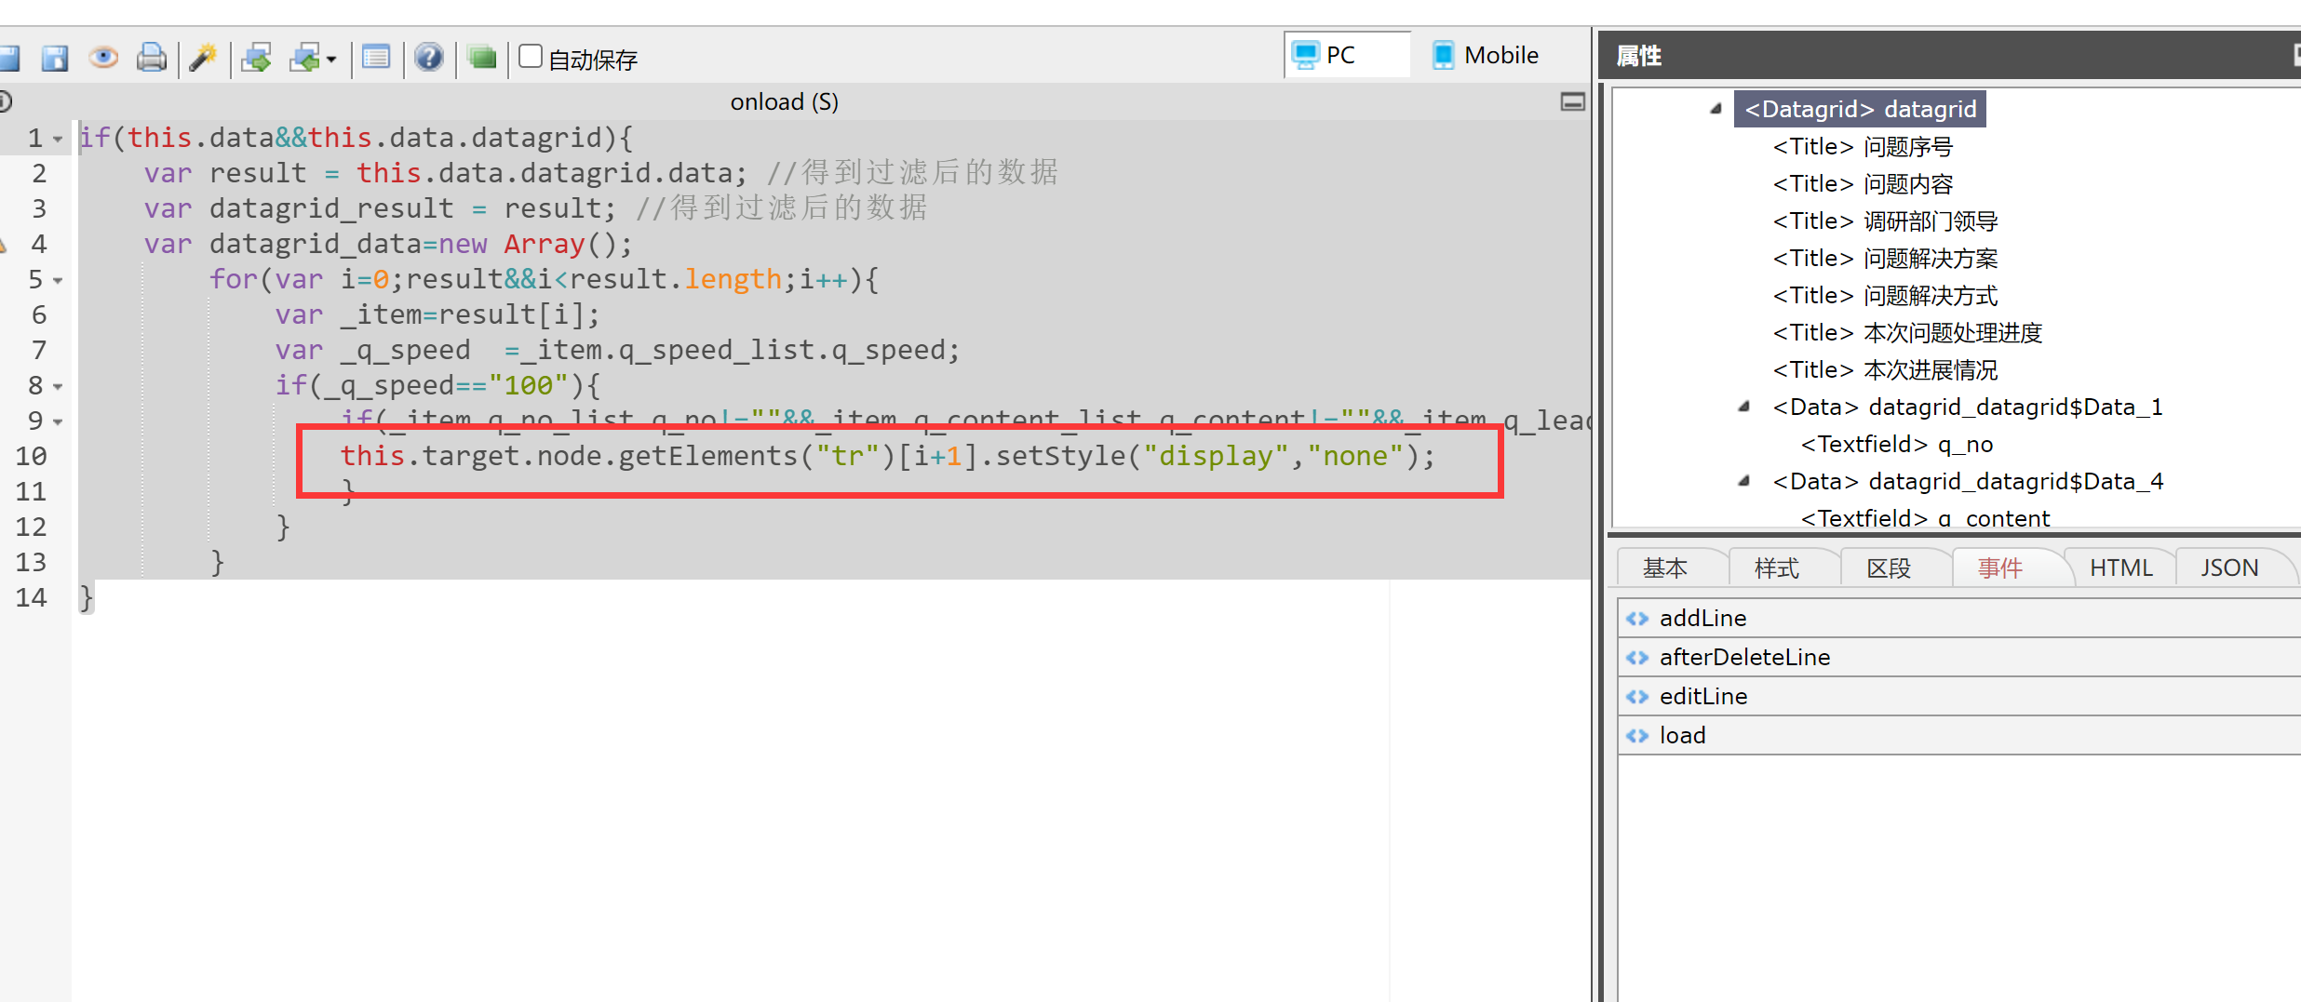Fold the for loop at line 5

coord(58,281)
